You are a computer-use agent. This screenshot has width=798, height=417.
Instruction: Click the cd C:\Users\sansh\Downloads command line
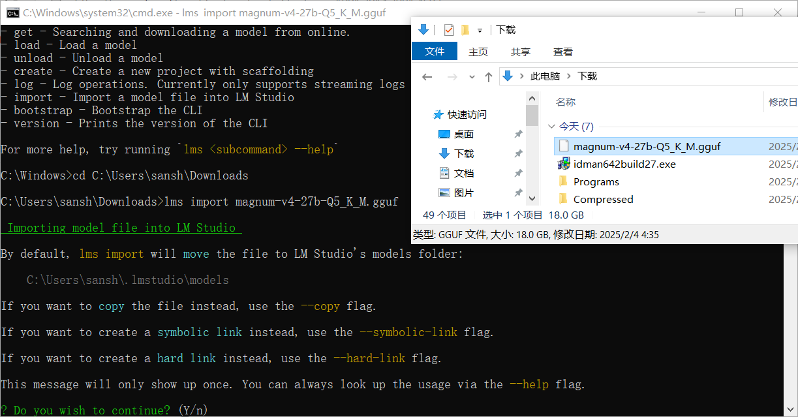125,176
